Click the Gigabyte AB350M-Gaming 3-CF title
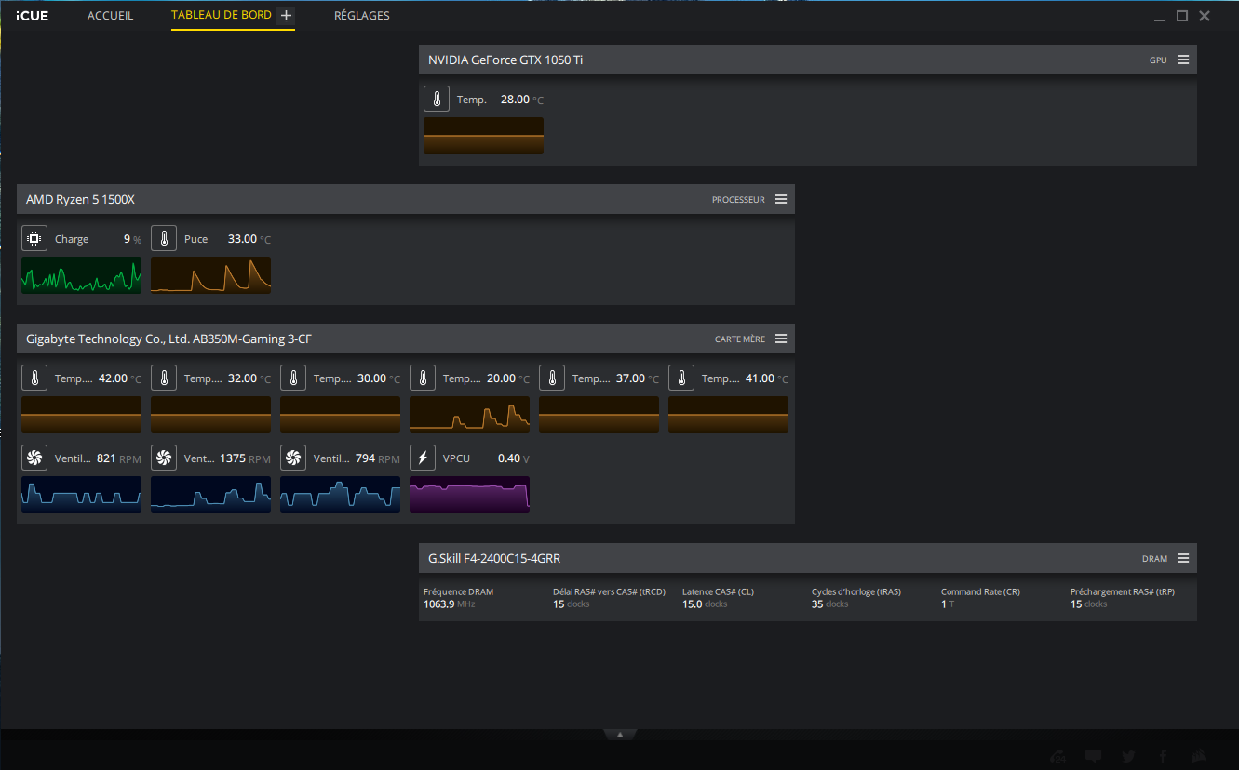The height and width of the screenshot is (770, 1239). 168,339
